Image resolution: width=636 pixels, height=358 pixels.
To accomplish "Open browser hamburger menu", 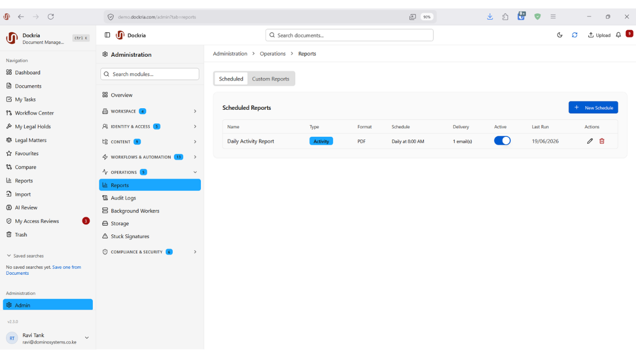I will coord(553,16).
